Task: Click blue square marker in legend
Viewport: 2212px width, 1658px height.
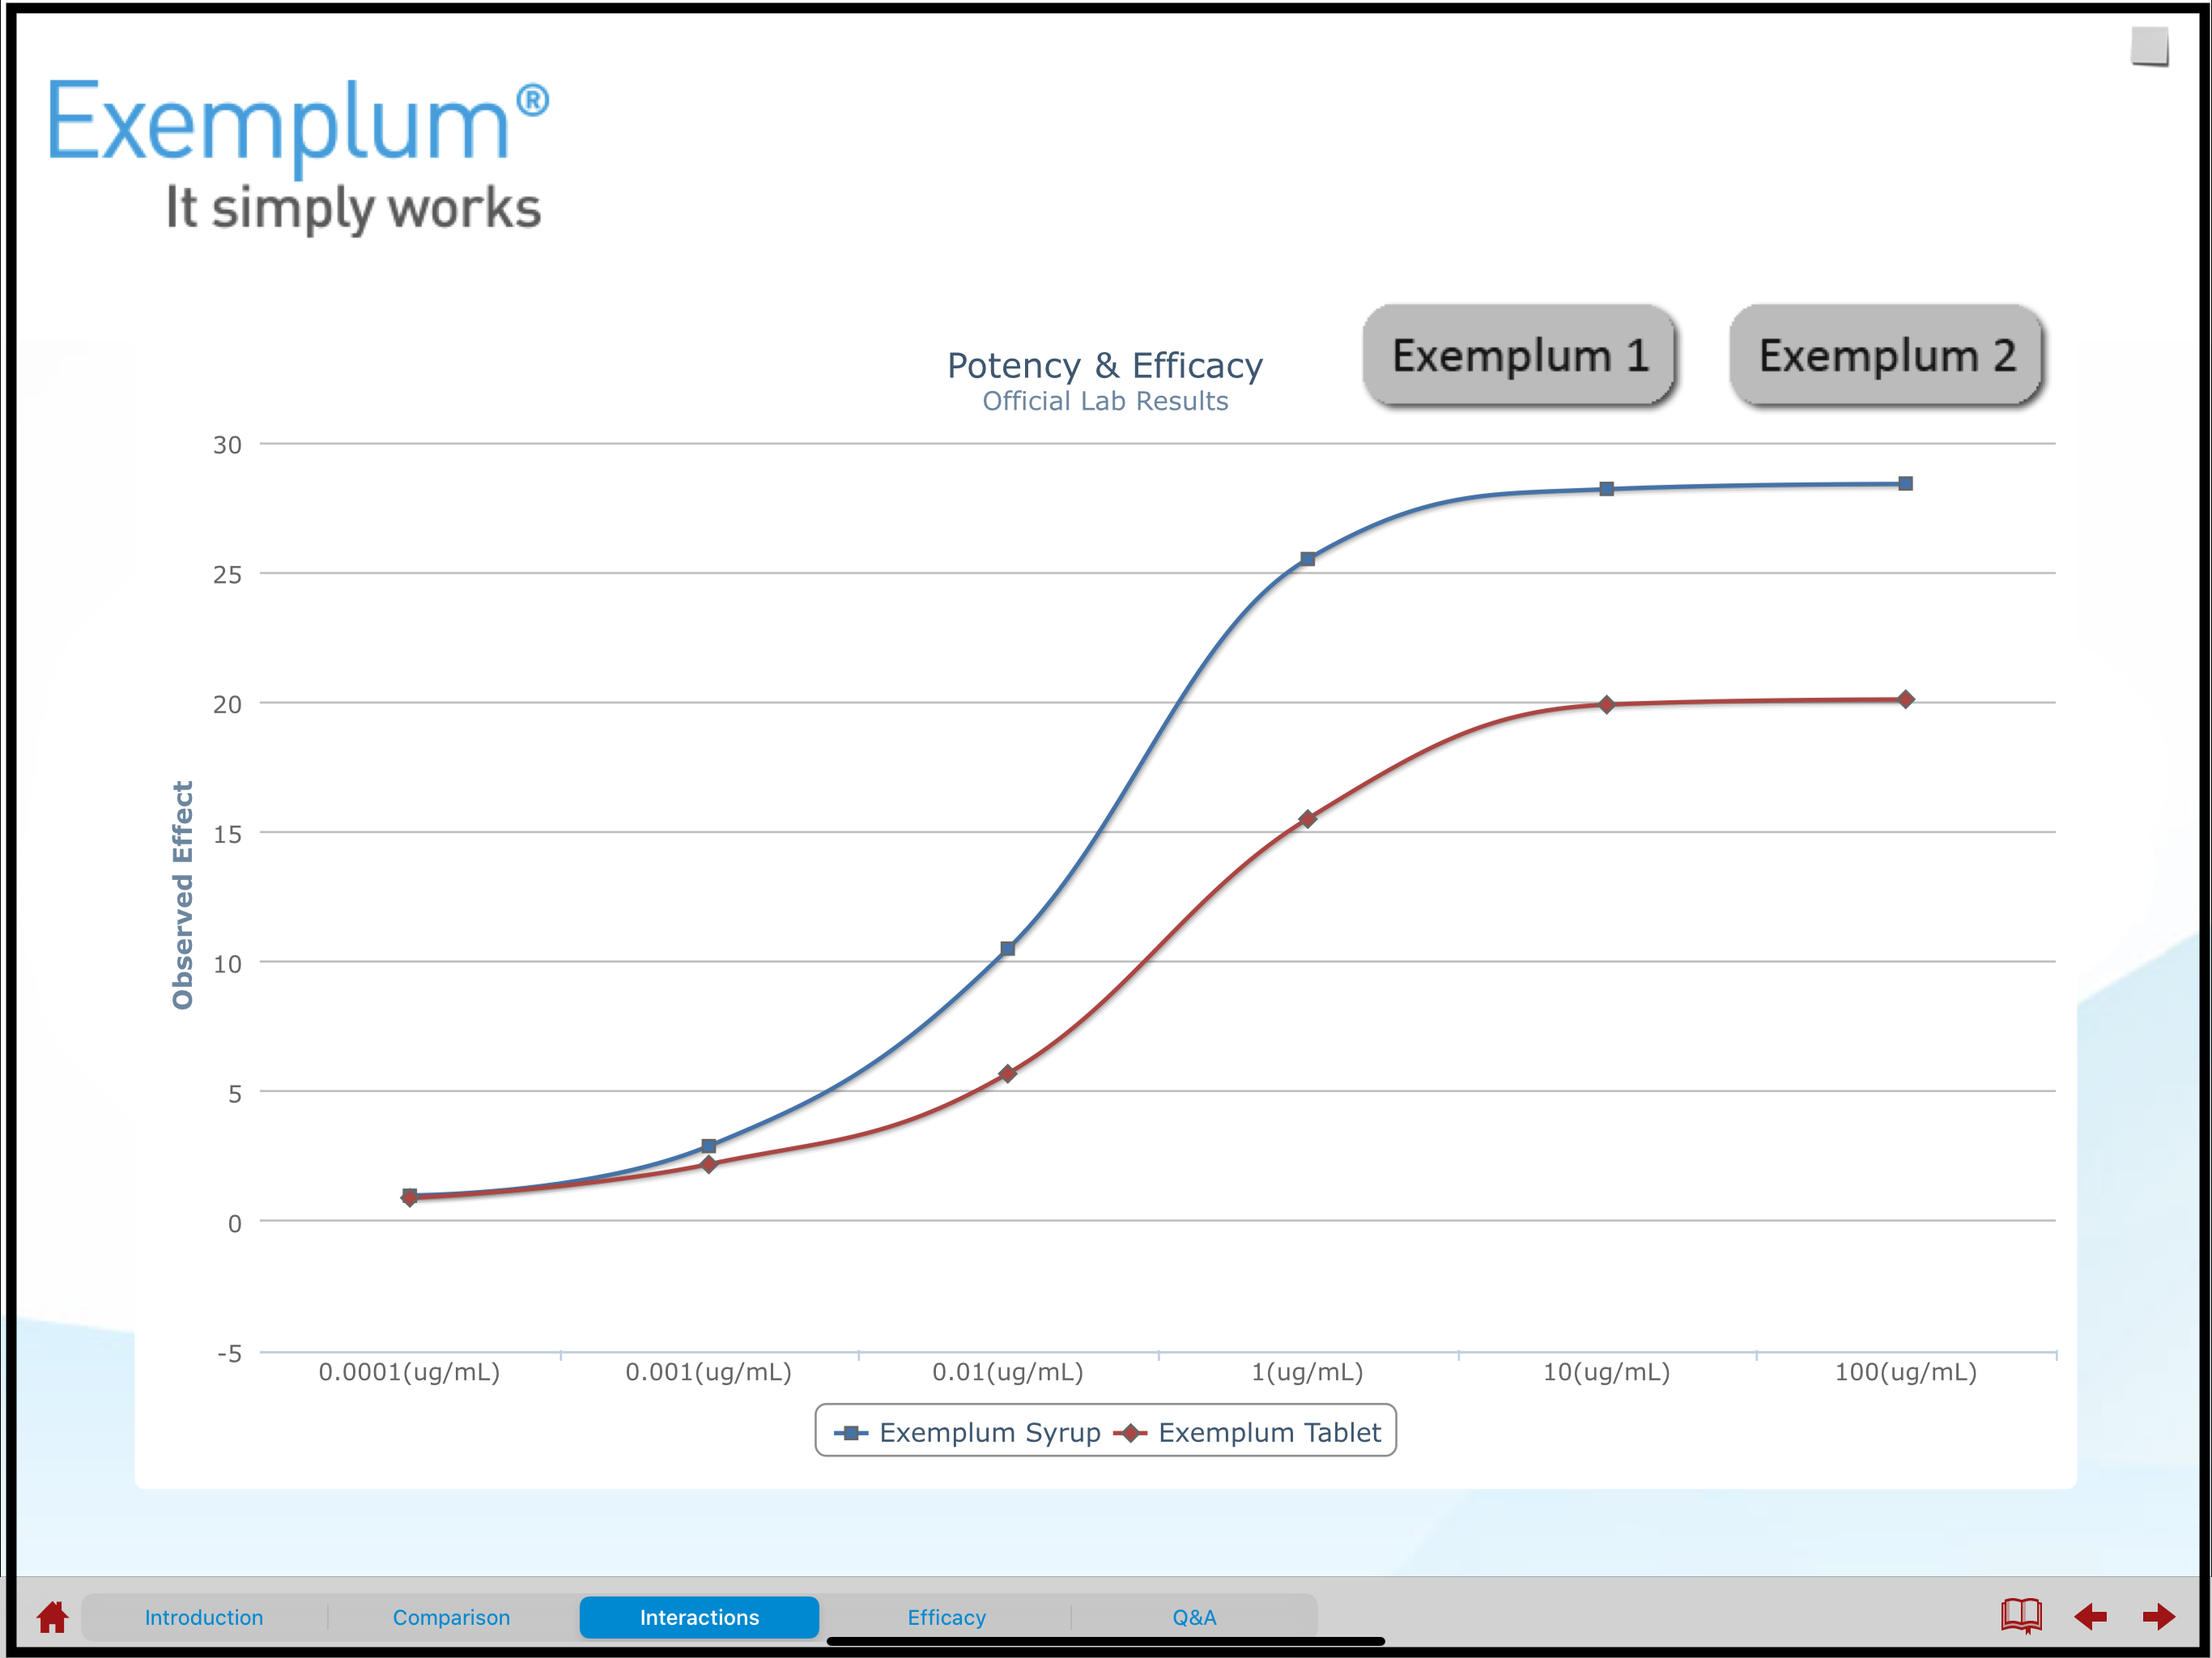Action: tap(850, 1433)
